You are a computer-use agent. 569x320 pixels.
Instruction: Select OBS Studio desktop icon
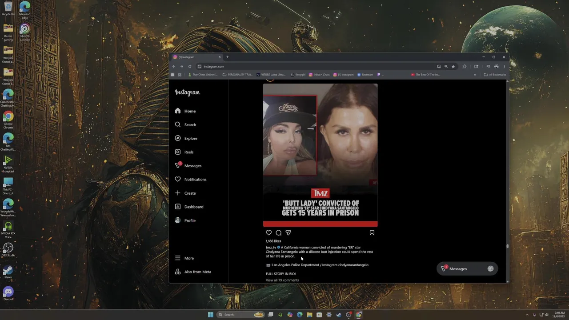click(8, 250)
